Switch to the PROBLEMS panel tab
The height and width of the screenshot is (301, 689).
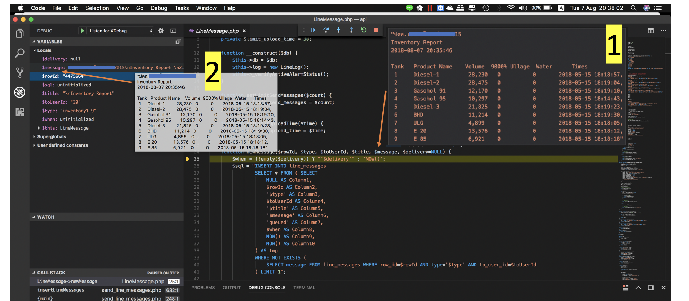(x=203, y=288)
